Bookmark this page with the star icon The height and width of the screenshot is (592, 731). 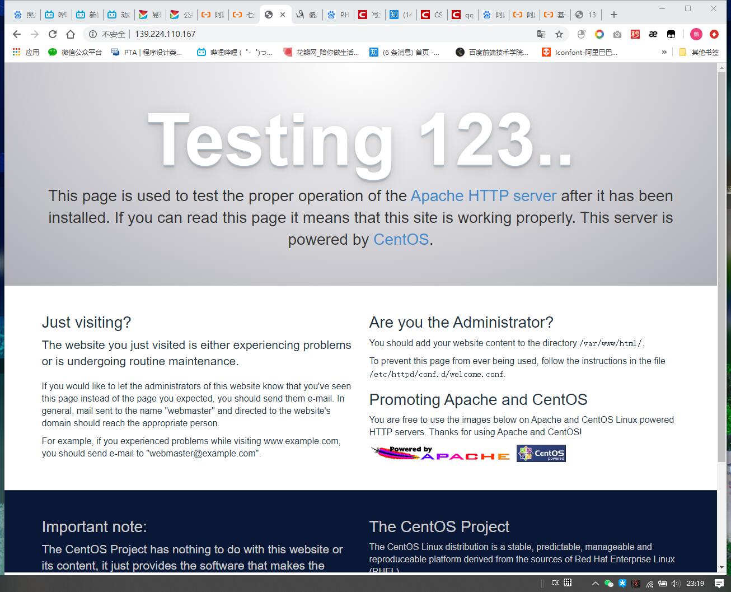559,34
